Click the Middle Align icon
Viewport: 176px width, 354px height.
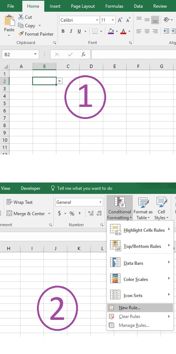(x=147, y=19)
